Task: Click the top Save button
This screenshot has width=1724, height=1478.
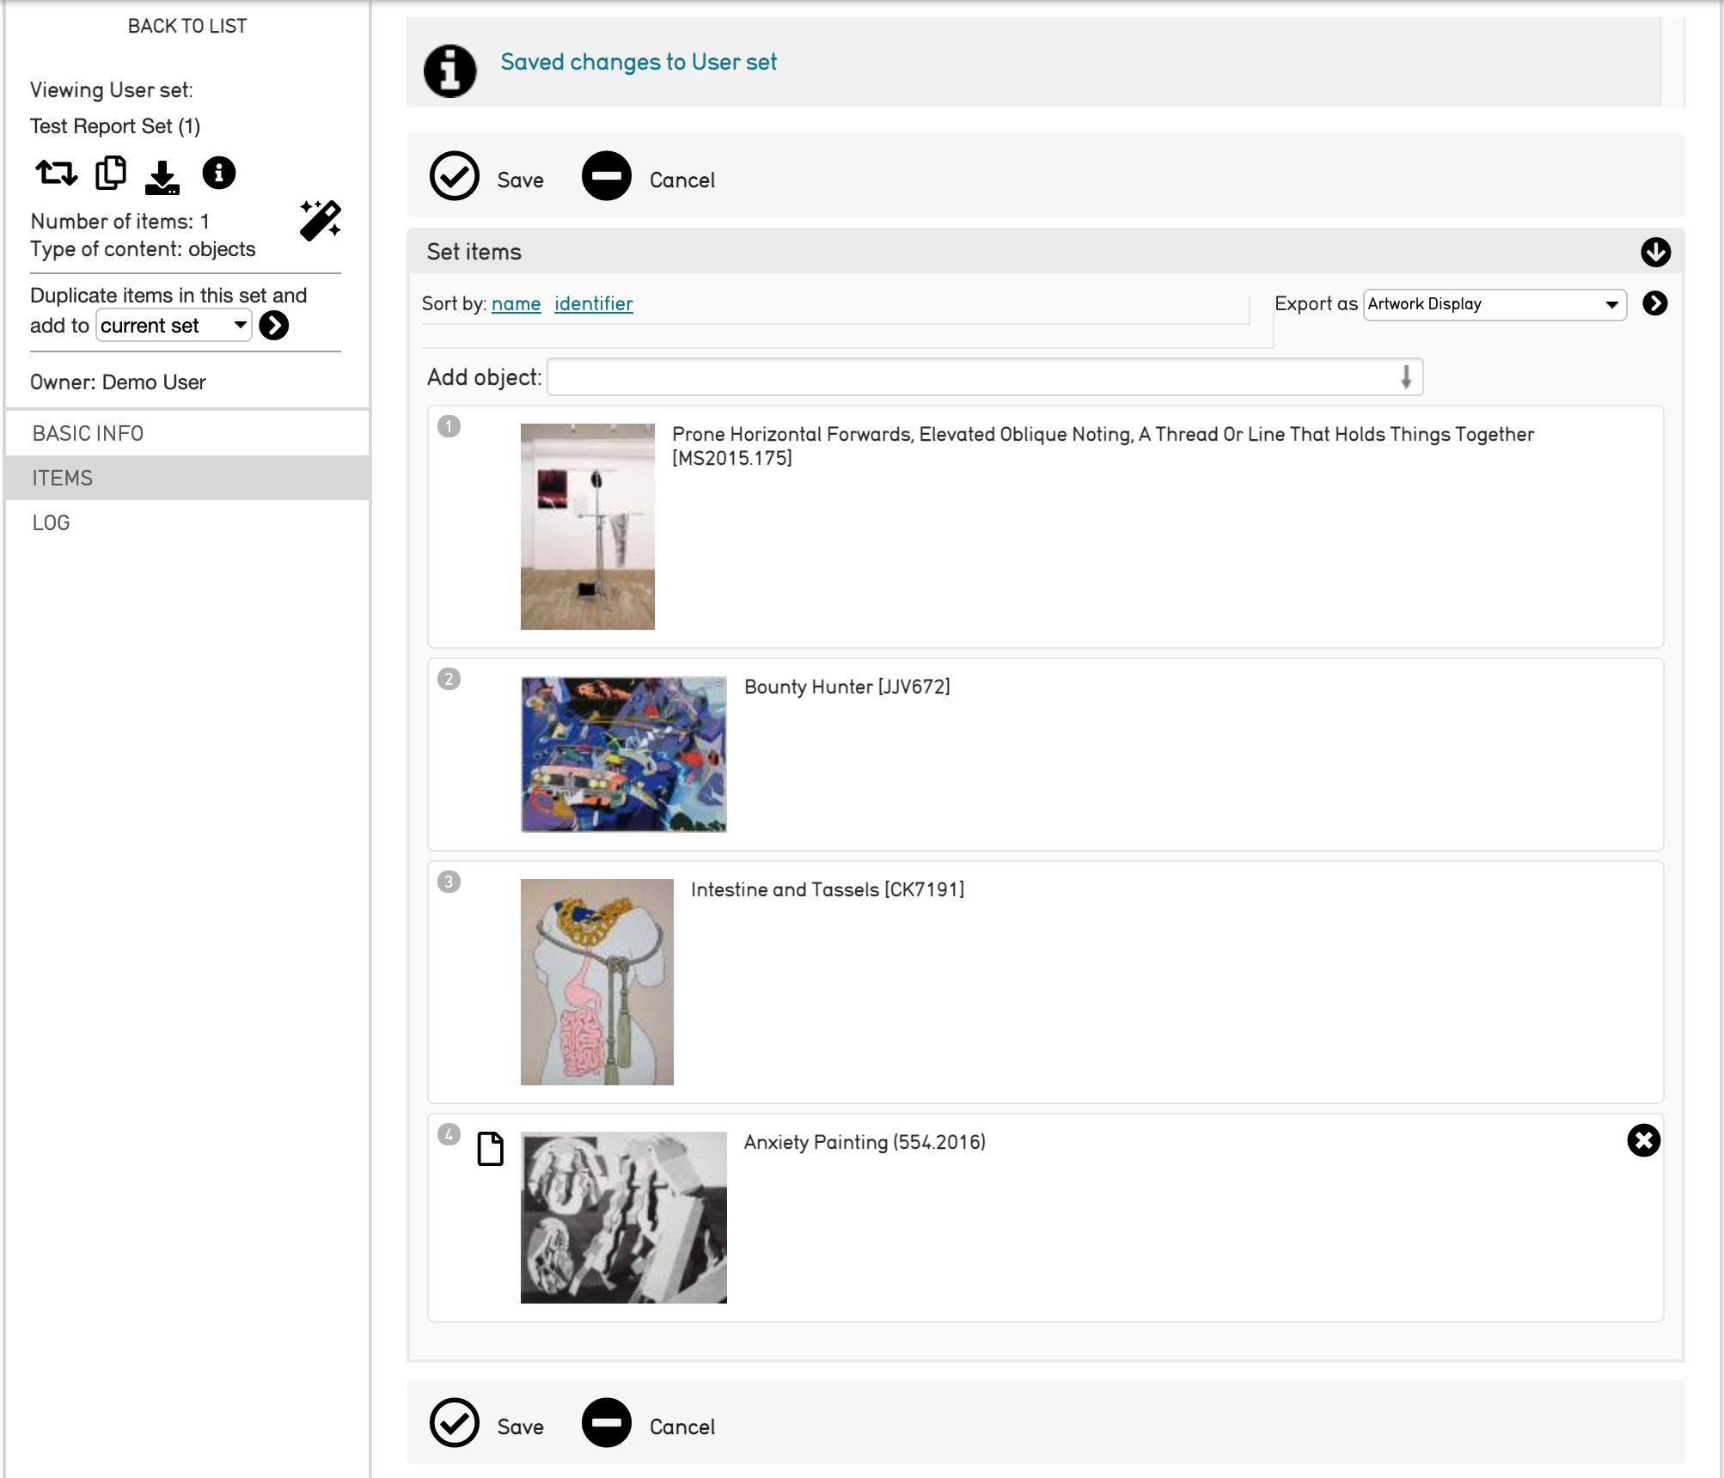Action: 486,178
